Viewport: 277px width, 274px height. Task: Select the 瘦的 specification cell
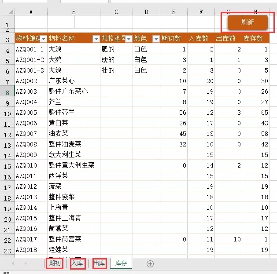[116, 59]
